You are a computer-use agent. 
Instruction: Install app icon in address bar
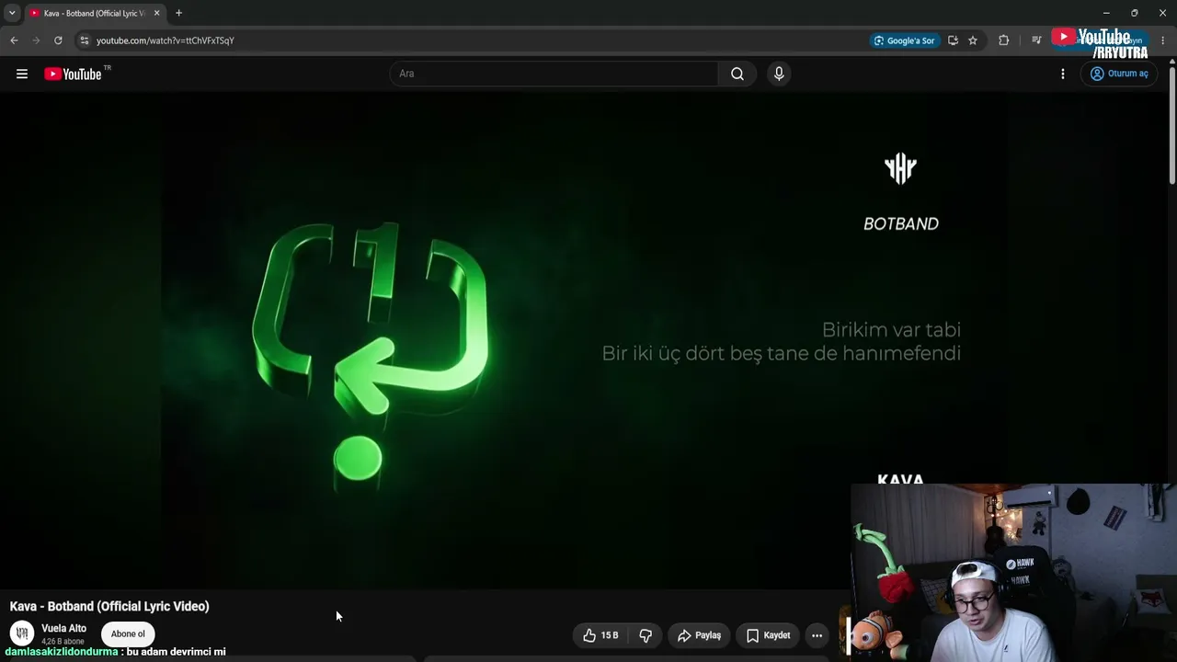[x=953, y=40]
